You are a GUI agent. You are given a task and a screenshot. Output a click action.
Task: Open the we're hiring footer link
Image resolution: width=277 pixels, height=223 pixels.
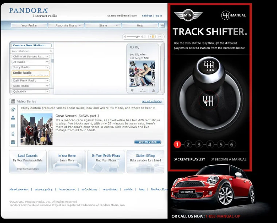pyautogui.click(x=89, y=189)
